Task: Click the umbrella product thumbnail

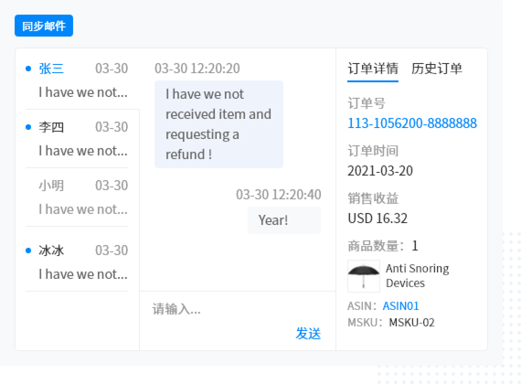Action: point(364,276)
